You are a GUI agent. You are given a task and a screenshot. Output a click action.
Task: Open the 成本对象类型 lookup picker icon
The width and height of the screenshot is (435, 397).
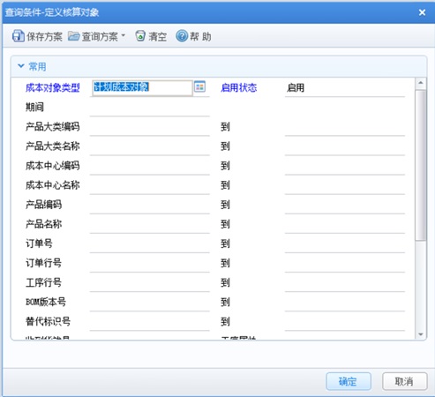199,86
